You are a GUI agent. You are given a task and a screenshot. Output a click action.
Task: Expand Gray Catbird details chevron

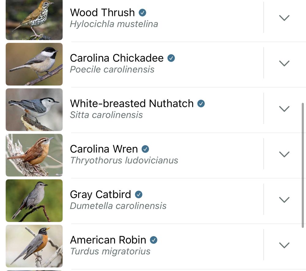(284, 200)
